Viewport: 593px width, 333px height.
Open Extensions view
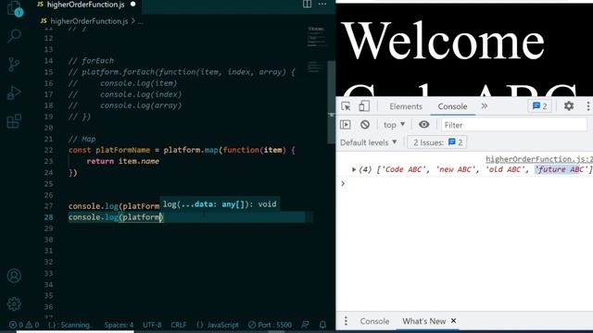[x=14, y=121]
